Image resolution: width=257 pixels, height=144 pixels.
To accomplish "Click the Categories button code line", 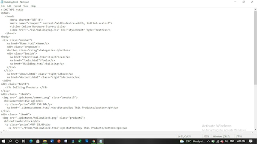I will click(38, 50).
